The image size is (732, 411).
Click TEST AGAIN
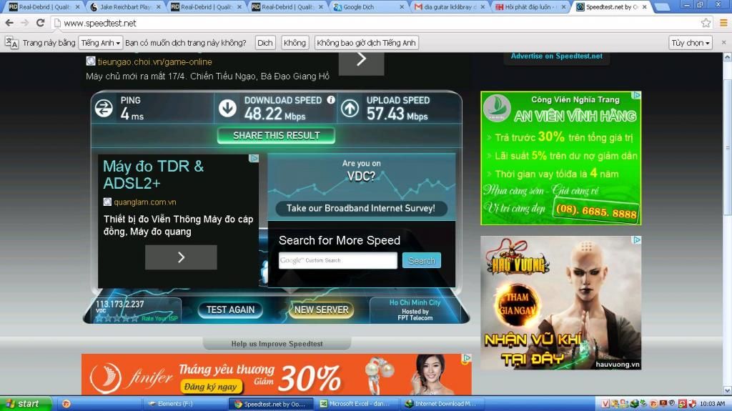coord(230,310)
